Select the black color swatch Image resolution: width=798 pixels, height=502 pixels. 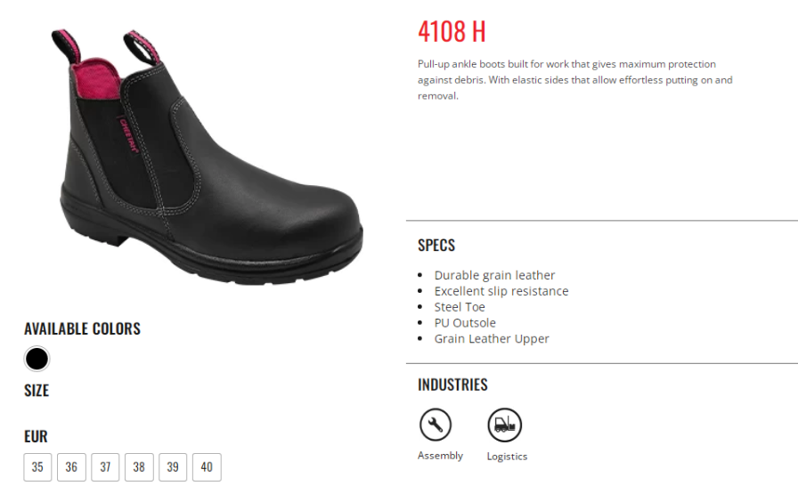(37, 359)
